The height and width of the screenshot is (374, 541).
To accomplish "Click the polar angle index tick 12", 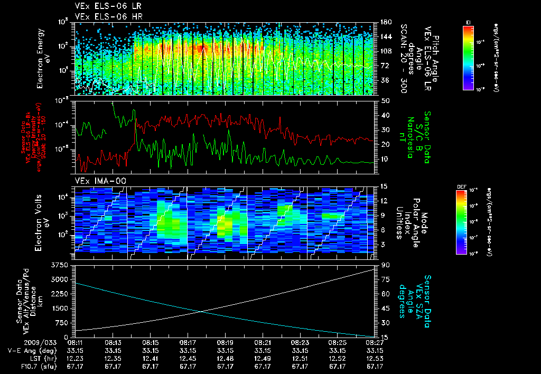I will click(386, 201).
